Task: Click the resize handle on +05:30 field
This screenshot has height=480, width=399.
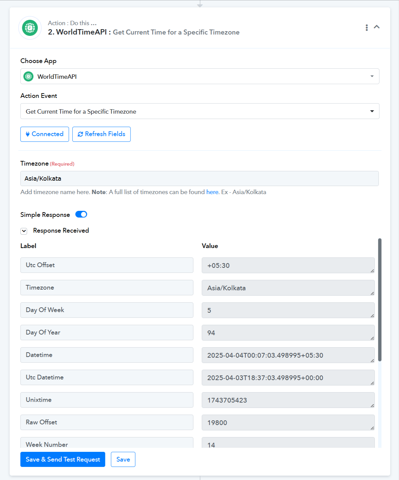Action: point(372,271)
